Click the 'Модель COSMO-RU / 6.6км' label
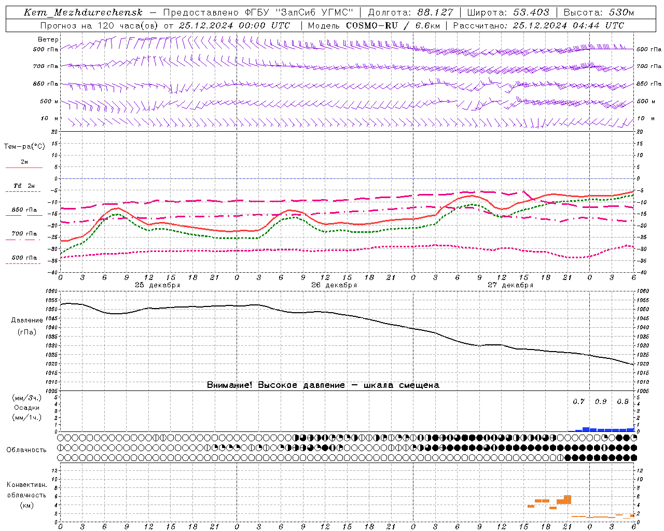Screen dimensions: 664x531 [x=374, y=25]
